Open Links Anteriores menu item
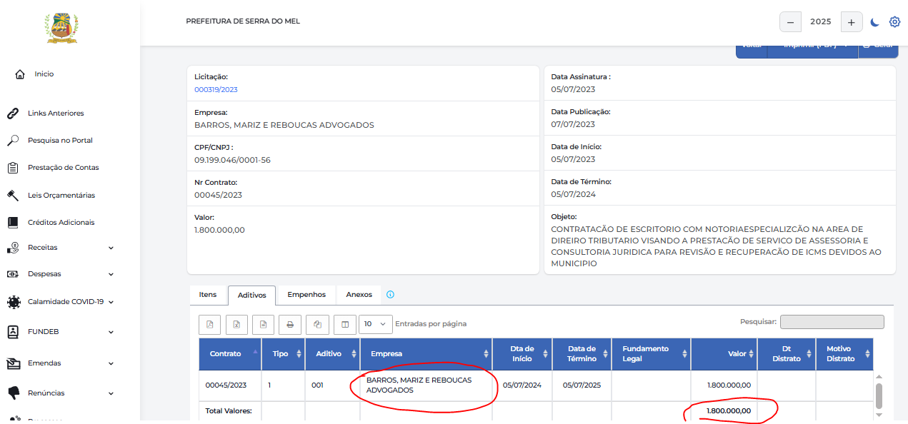This screenshot has width=908, height=424. coord(56,113)
